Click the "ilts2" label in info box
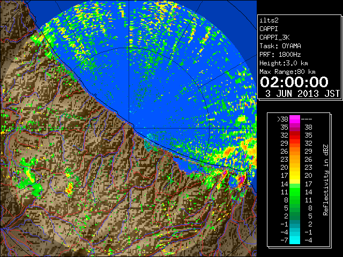The width and height of the screenshot is (343, 257). pos(269,20)
